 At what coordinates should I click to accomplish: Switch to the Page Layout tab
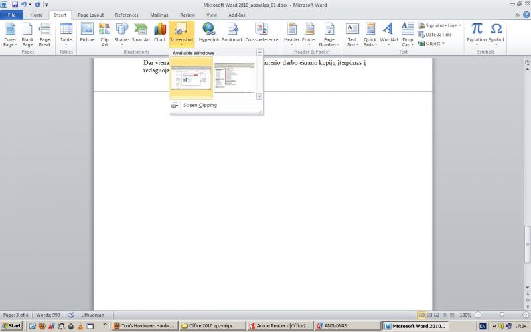click(91, 15)
